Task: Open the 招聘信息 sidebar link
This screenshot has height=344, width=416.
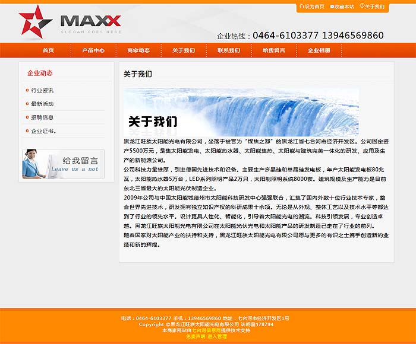Action: point(42,117)
